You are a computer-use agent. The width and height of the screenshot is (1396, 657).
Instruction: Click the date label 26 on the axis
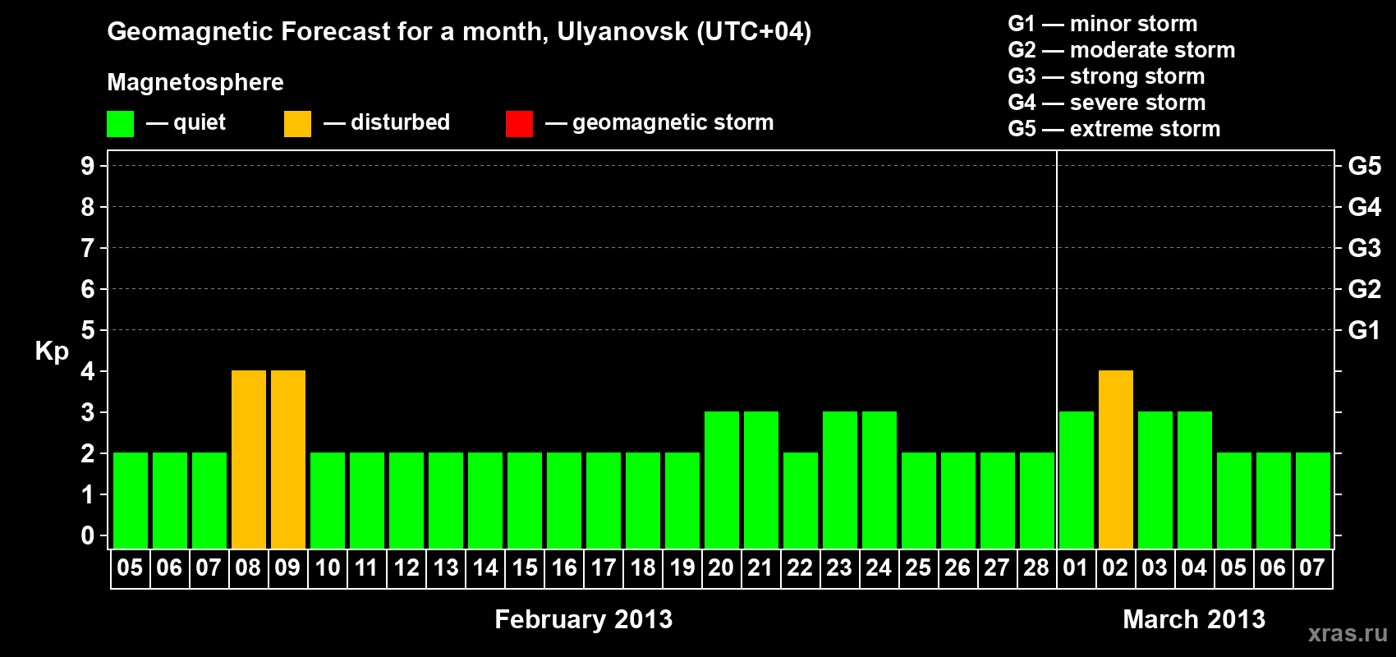coord(957,568)
